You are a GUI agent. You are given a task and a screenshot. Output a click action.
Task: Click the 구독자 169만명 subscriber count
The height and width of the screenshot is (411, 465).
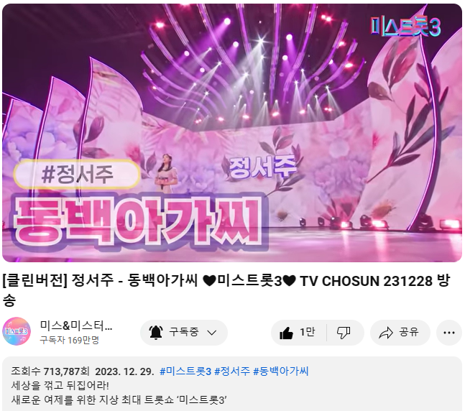[x=70, y=340]
